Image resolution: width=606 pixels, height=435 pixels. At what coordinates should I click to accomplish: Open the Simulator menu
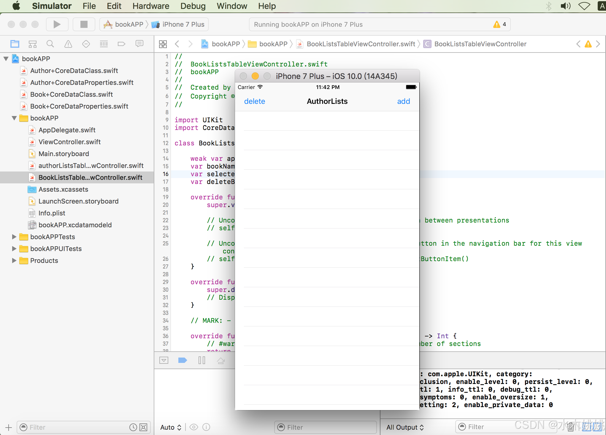point(52,6)
